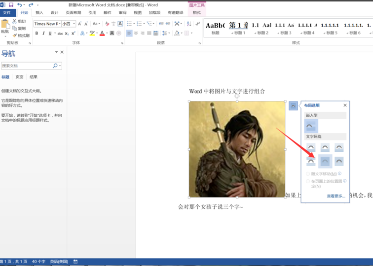
Task: Click the '查看更多...' link
Action: click(336, 196)
